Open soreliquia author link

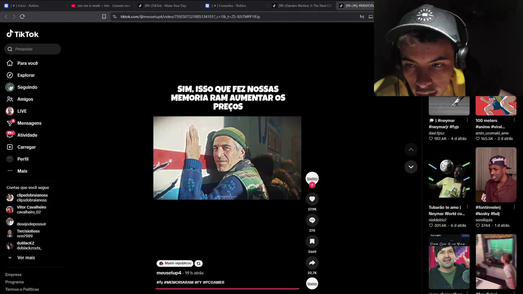point(484,220)
